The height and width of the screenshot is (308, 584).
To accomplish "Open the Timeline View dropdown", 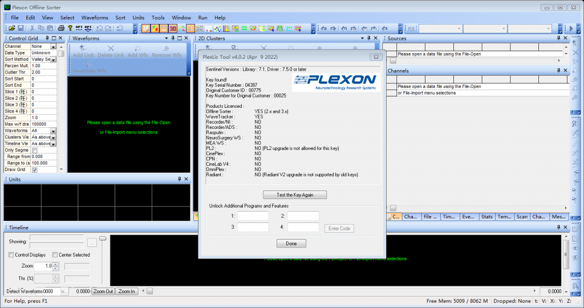I will tap(53, 144).
